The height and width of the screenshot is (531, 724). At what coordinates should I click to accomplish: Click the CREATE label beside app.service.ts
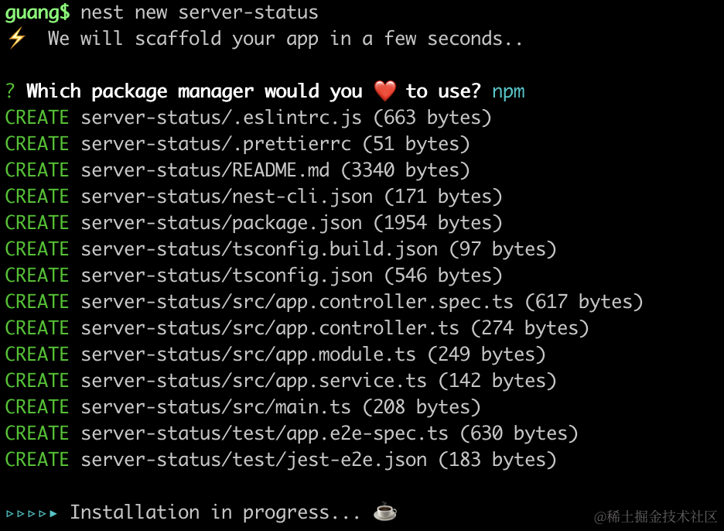(x=37, y=381)
